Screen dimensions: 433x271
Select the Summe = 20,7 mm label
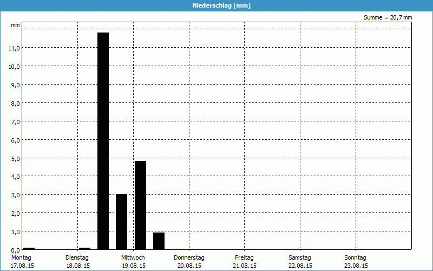pyautogui.click(x=388, y=17)
